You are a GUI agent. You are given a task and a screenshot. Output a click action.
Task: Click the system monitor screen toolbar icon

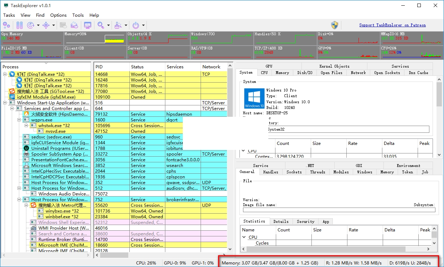point(87,25)
